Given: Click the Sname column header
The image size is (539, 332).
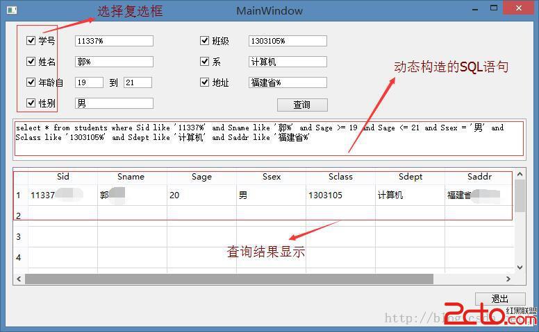Looking at the screenshot, I should [133, 177].
